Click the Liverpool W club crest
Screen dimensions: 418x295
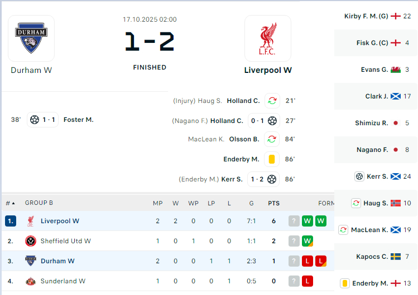click(x=268, y=38)
